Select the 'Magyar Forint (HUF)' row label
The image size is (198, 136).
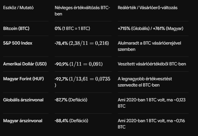pyautogui.click(x=24, y=79)
